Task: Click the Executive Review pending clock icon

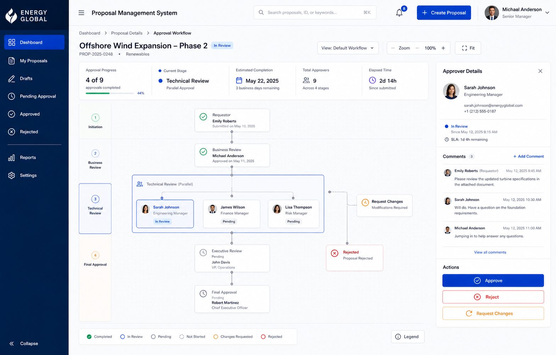Action: (203, 253)
